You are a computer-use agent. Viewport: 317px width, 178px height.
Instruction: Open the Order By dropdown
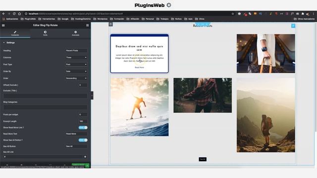76,71
